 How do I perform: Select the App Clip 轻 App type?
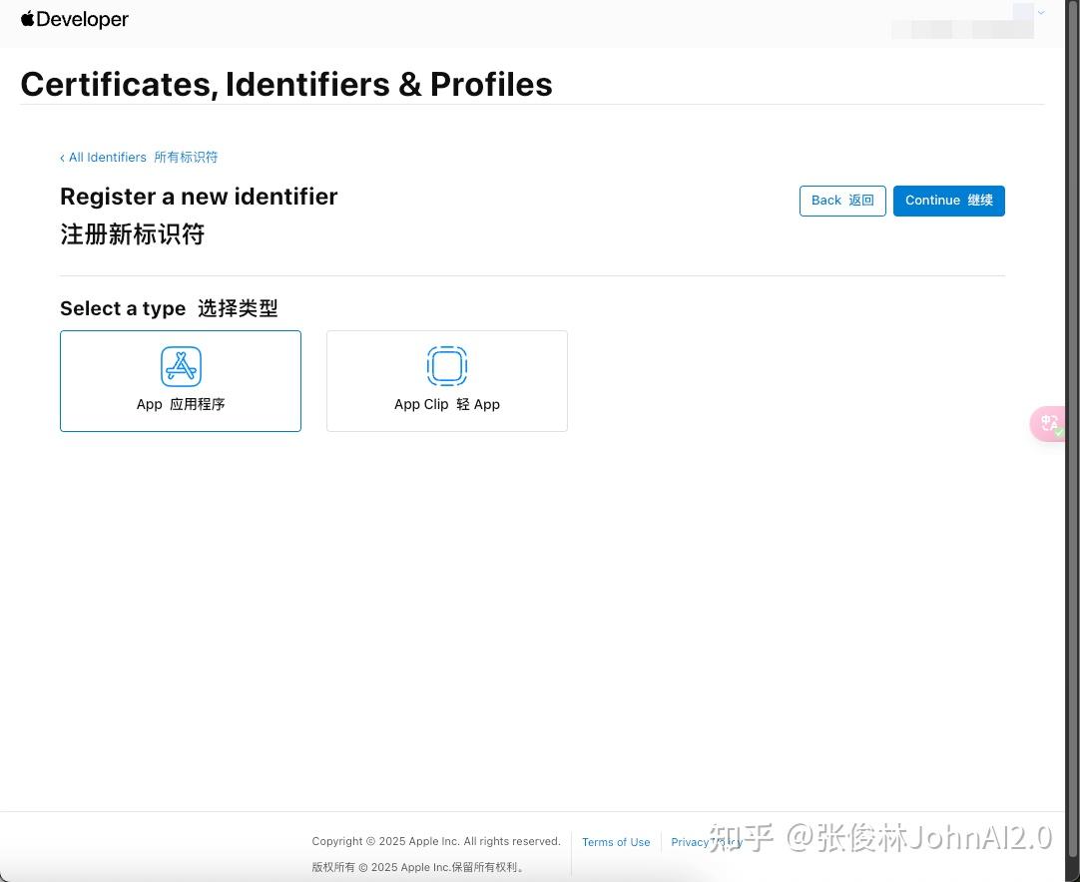[446, 381]
